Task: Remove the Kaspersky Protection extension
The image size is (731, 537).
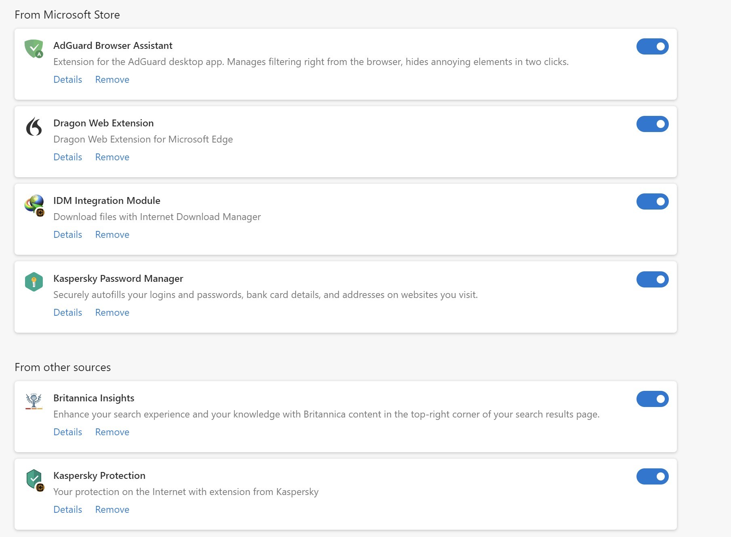Action: point(112,510)
